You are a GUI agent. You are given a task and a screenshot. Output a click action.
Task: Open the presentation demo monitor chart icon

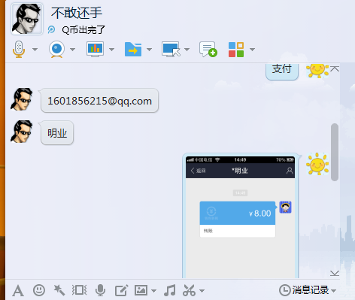pyautogui.click(x=95, y=49)
